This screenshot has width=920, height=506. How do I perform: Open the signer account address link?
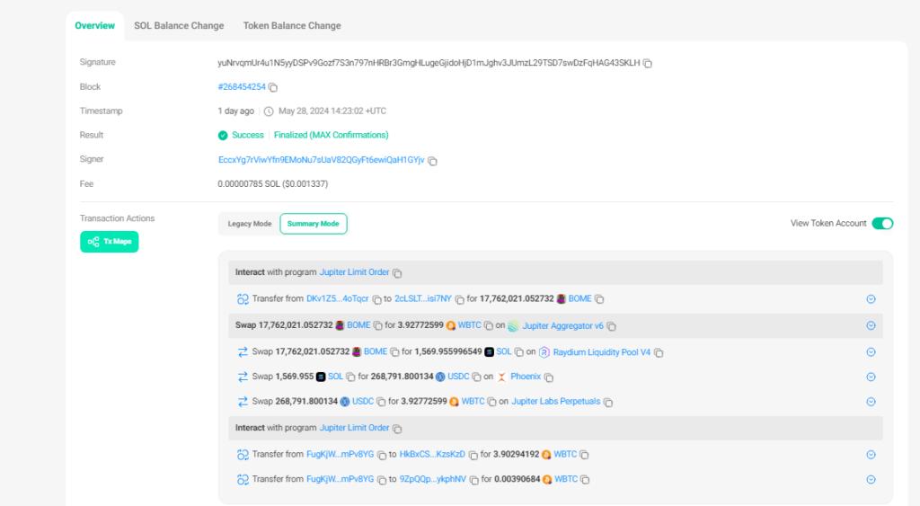pos(321,160)
